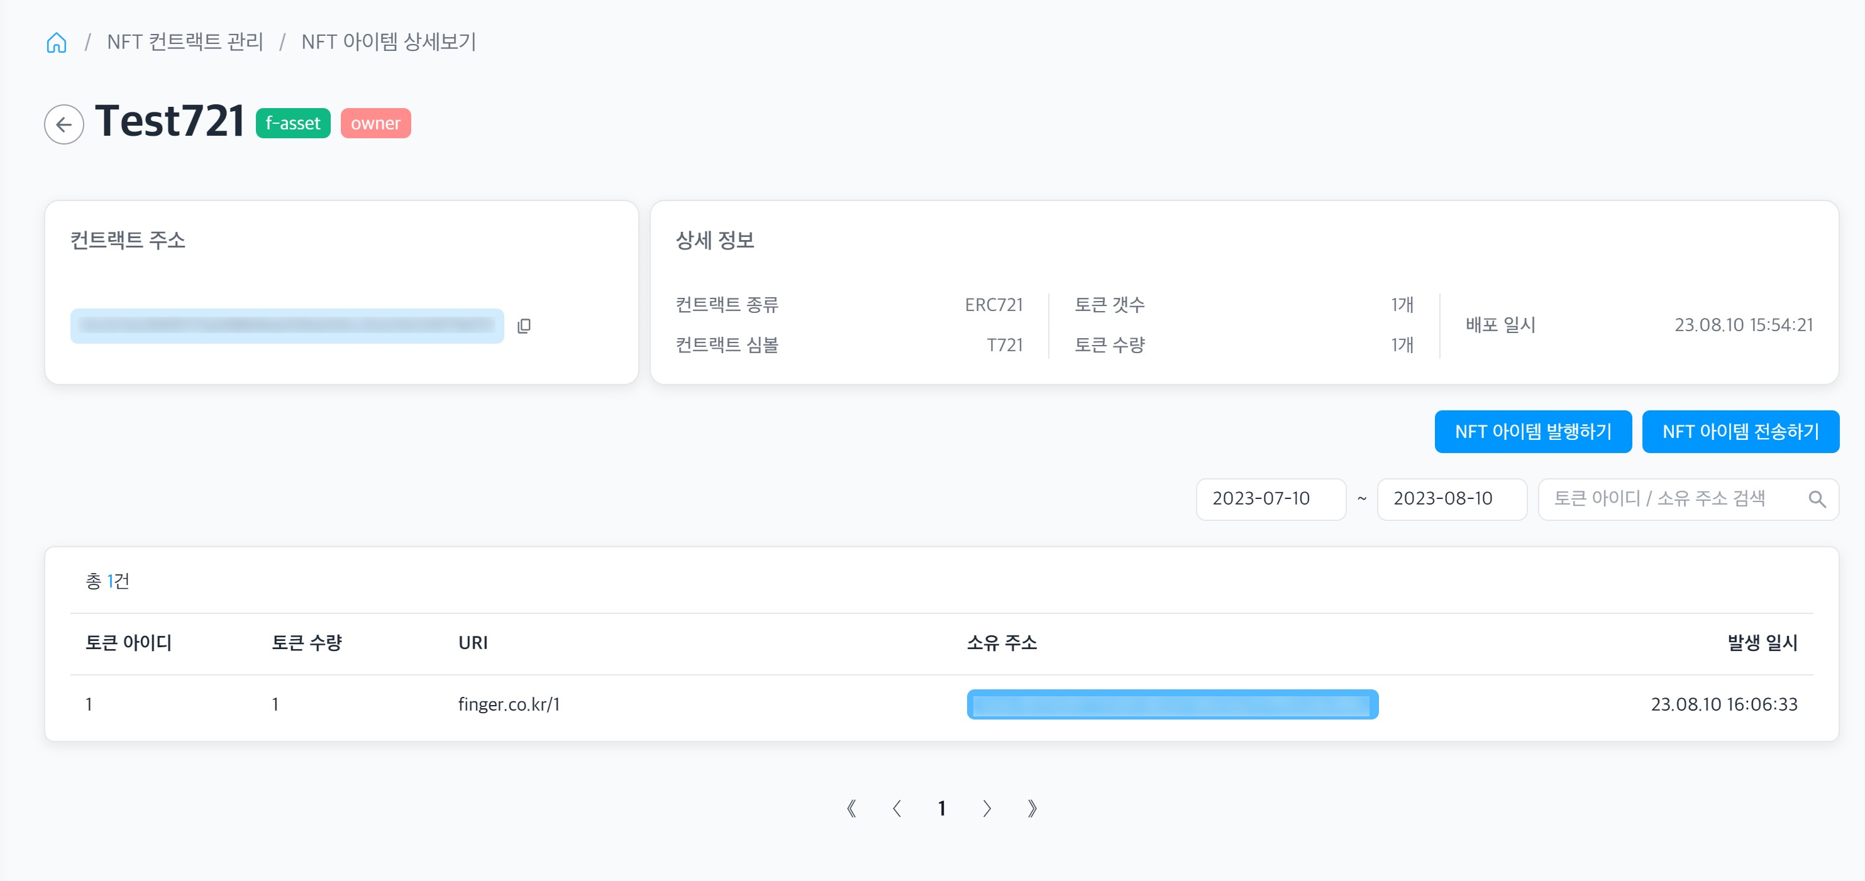Screen dimensions: 1865x881
Task: Click the ERC721 contract type value
Action: point(994,305)
